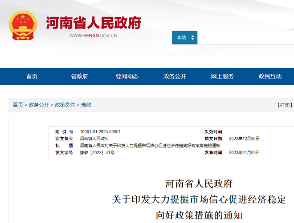Click the search input field
The height and width of the screenshot is (223, 294).
coord(245,38)
